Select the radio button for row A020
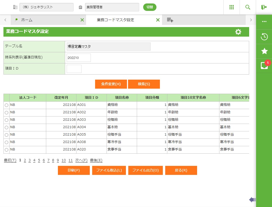The width and height of the screenshot is (272, 207). 6,150
